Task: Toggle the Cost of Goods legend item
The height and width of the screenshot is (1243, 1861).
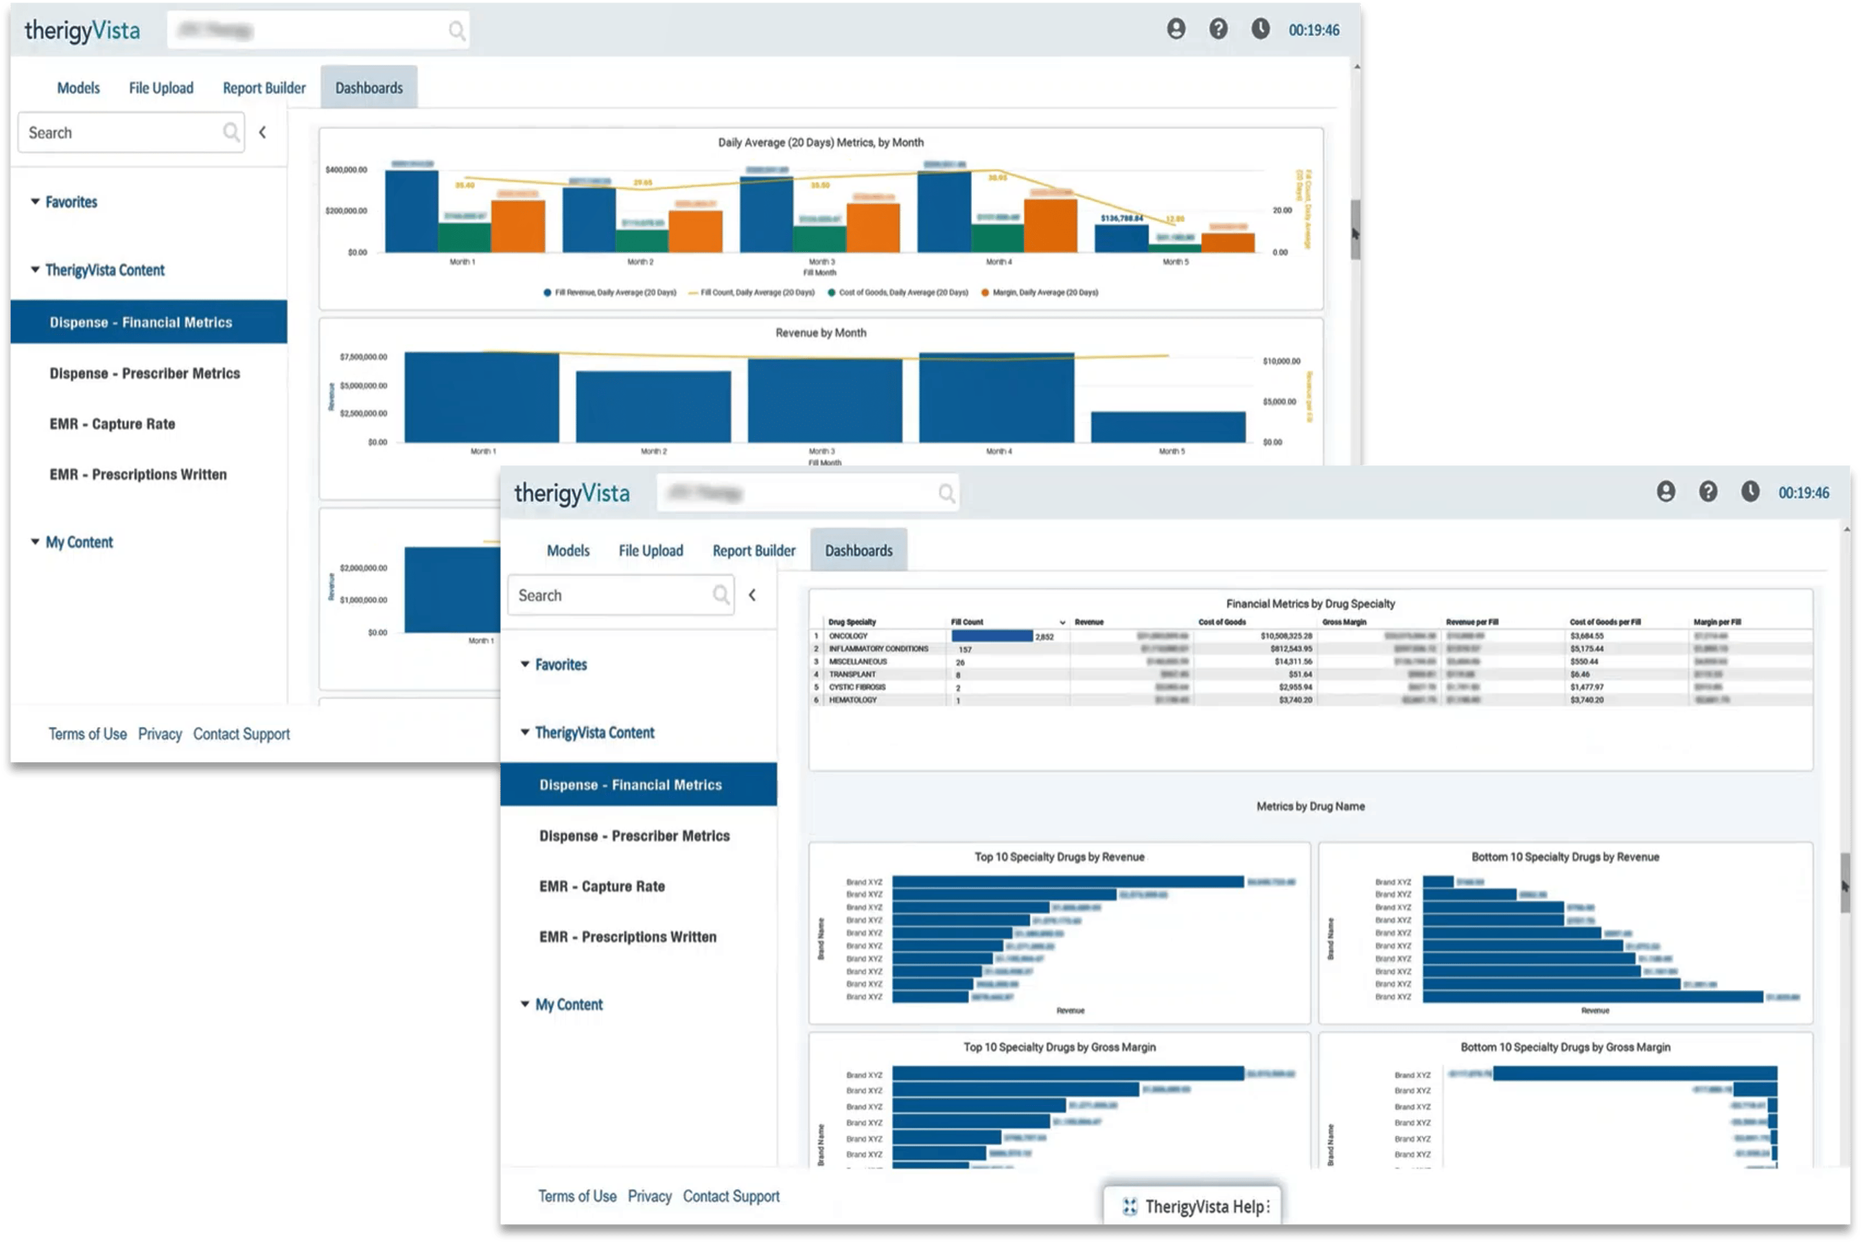Action: coord(898,293)
